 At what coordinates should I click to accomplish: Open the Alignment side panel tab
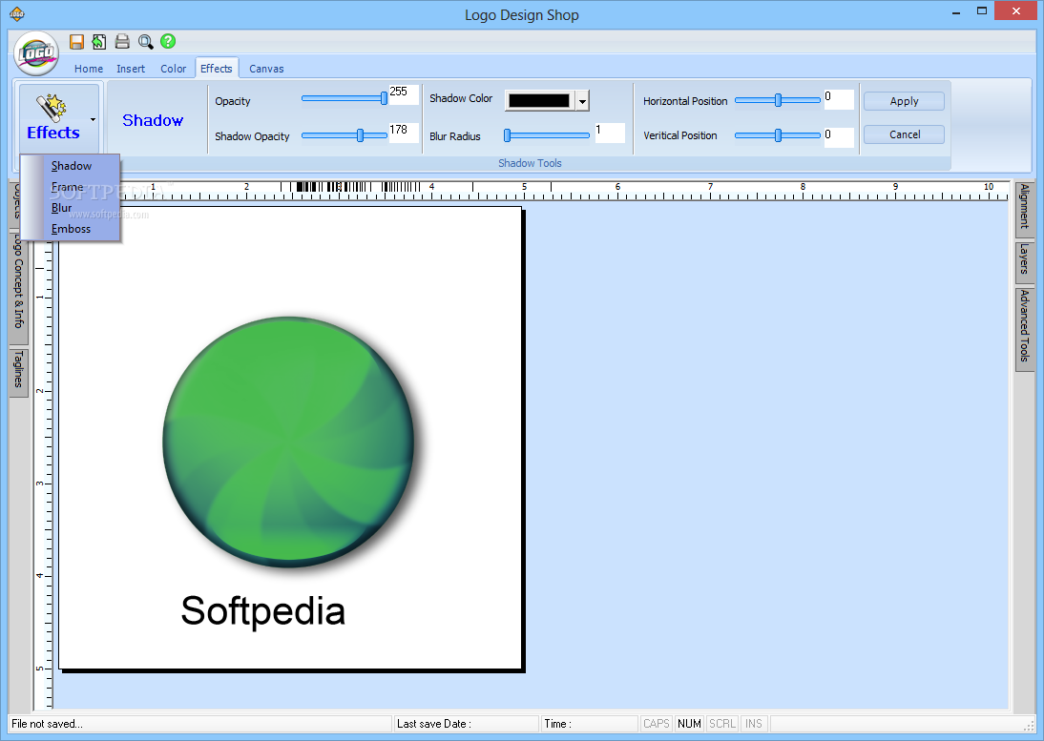pos(1024,208)
